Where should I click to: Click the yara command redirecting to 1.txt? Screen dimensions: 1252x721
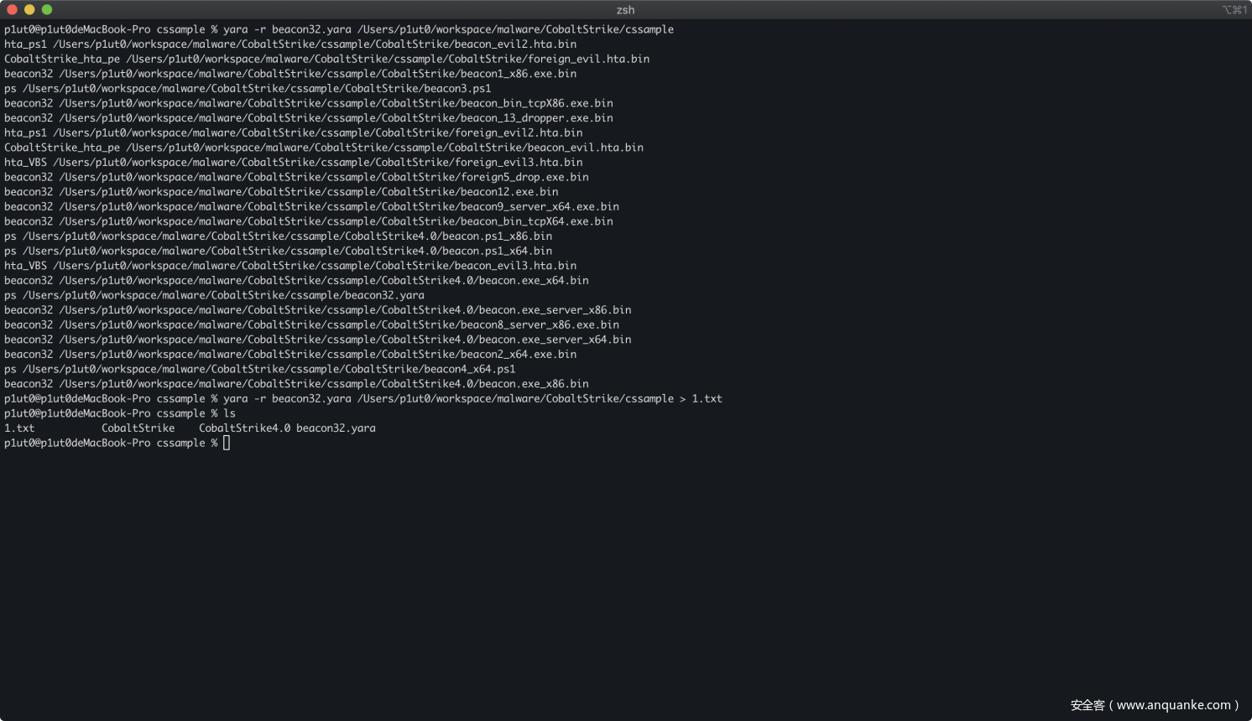click(x=472, y=399)
